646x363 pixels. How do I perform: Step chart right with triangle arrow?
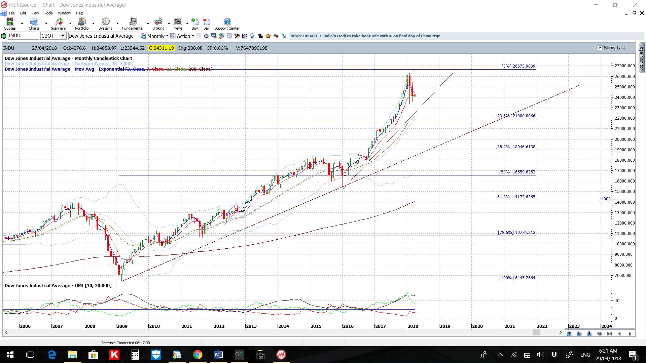click(x=630, y=334)
